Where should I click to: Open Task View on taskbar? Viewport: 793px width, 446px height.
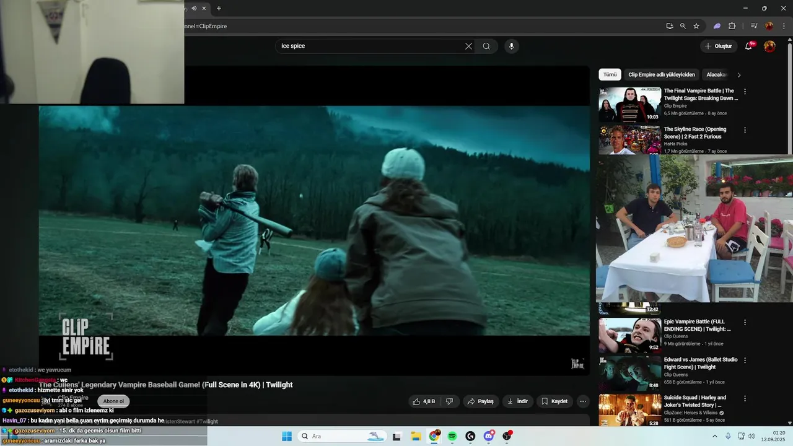coord(396,436)
